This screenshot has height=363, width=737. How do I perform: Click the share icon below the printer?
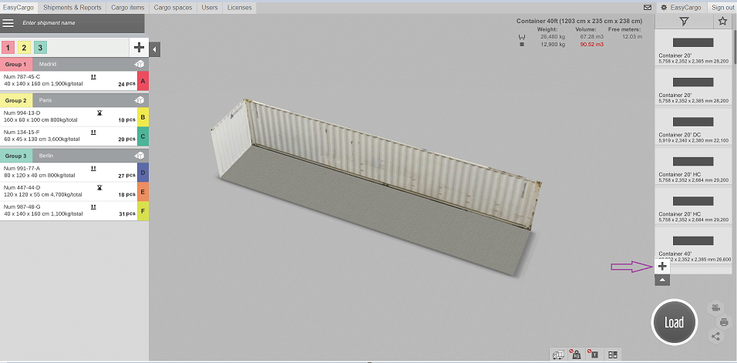pos(716,336)
